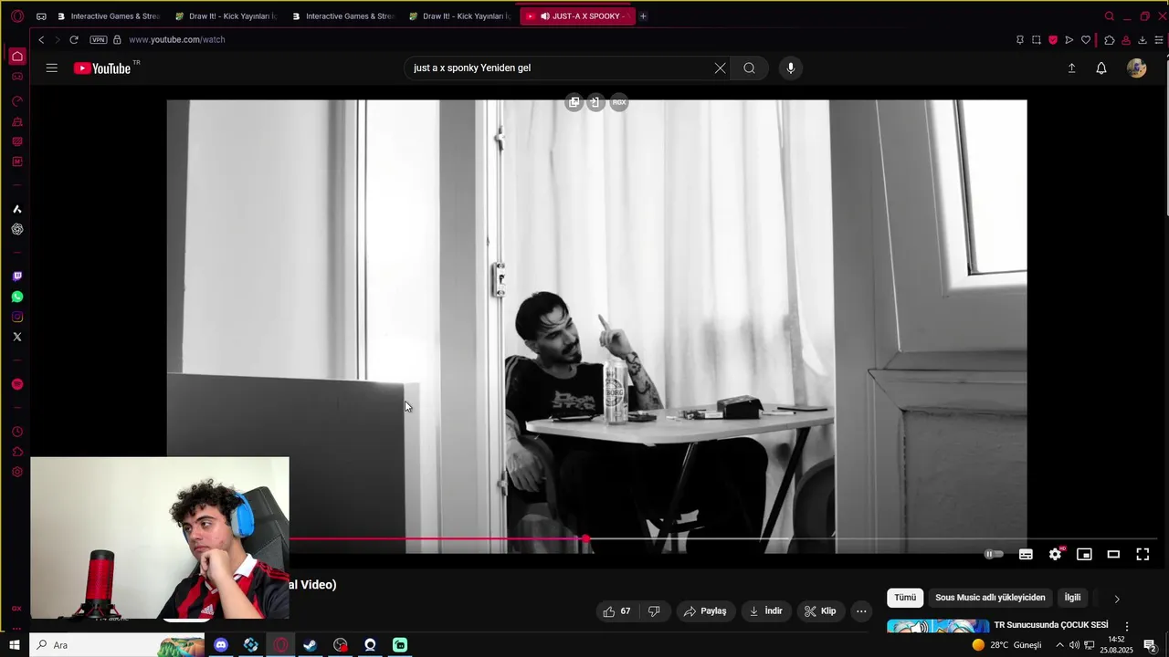Take a snapshot from address bar
The height and width of the screenshot is (657, 1169).
pos(1037,39)
